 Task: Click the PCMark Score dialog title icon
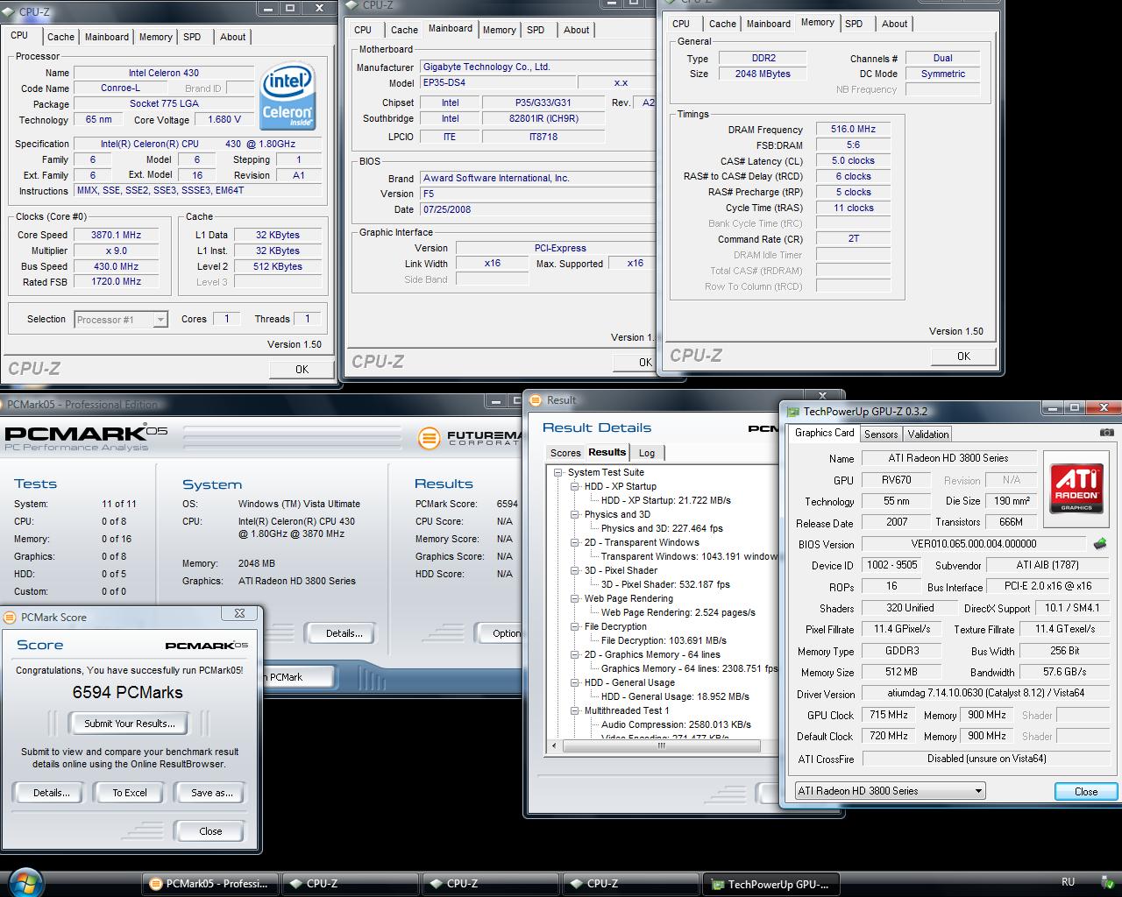point(11,617)
